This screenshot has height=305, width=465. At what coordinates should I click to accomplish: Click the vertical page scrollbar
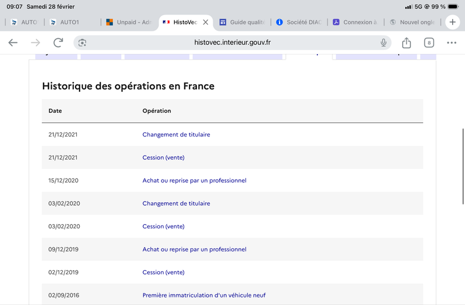pyautogui.click(x=463, y=157)
